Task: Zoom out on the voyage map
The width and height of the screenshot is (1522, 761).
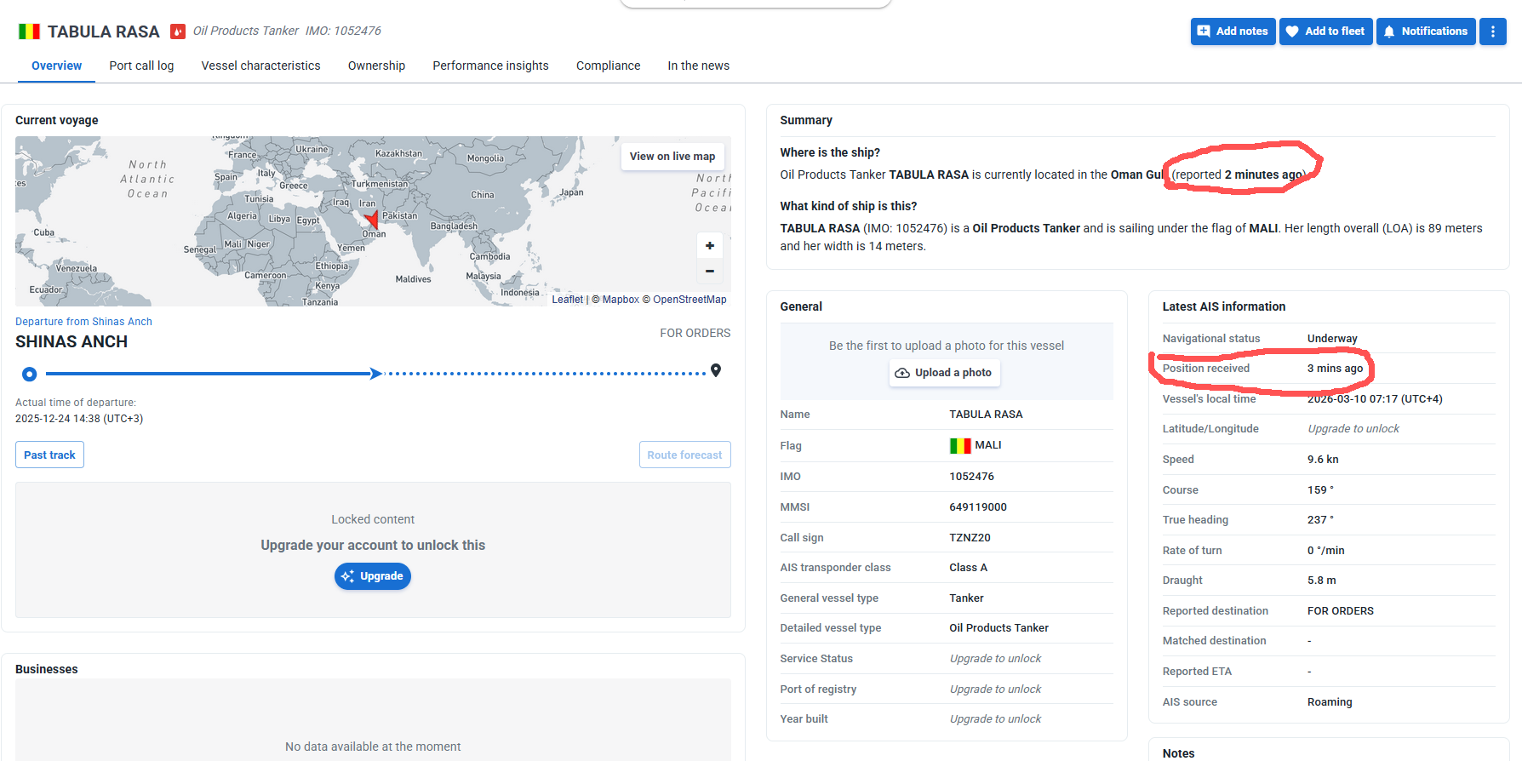Action: tap(710, 271)
